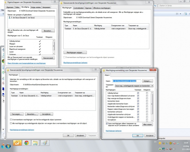Image resolution: width=190 pixels, height=152 pixels.
Task: Click the EN language indicator
Action: click(x=155, y=142)
